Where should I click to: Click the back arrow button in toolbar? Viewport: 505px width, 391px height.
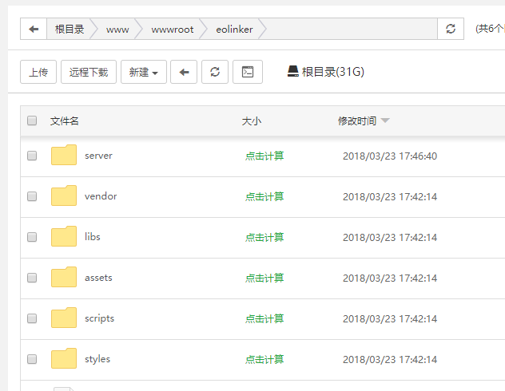tap(184, 72)
